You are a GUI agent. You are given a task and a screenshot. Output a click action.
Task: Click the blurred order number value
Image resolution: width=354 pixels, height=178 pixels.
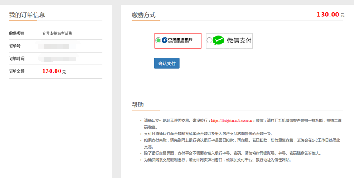coord(57,46)
